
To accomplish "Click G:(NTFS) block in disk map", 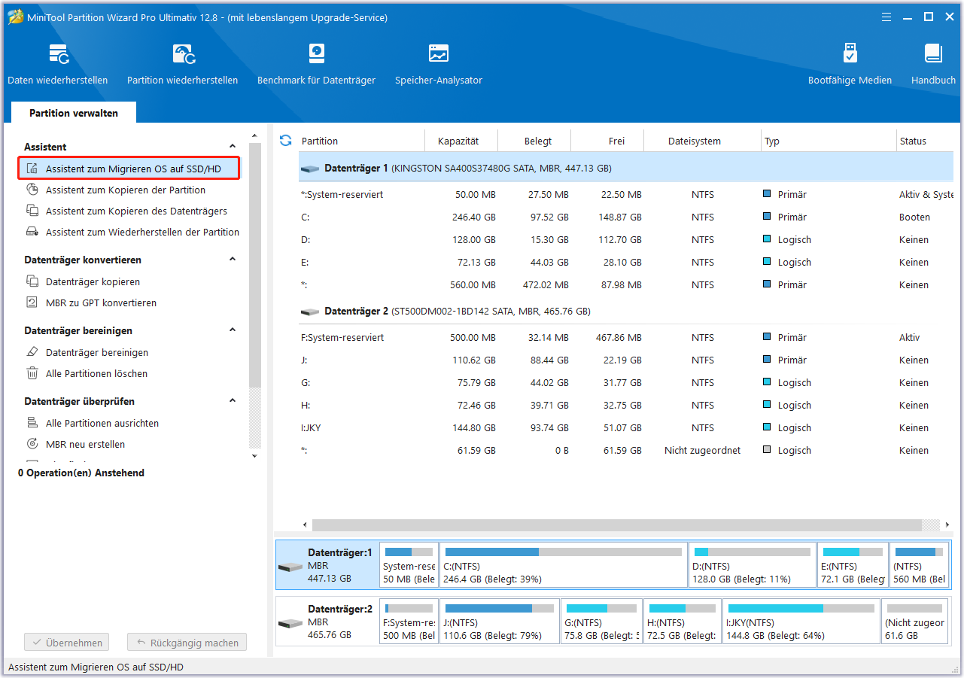I will pos(601,622).
